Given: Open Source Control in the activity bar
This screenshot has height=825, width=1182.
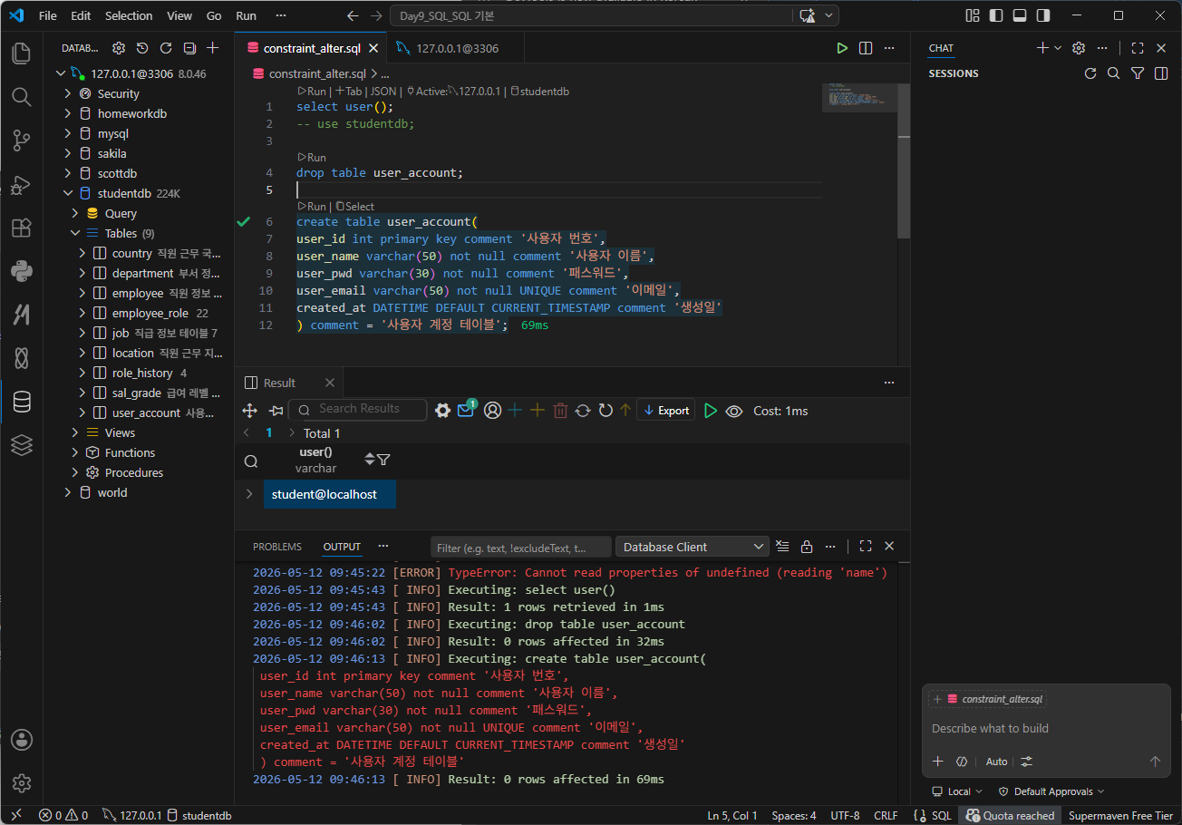Looking at the screenshot, I should [x=22, y=140].
